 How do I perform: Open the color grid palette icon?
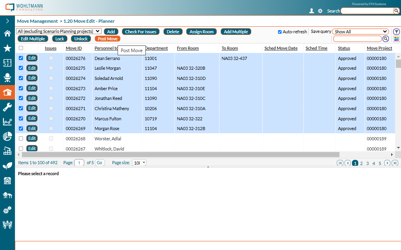(396, 39)
